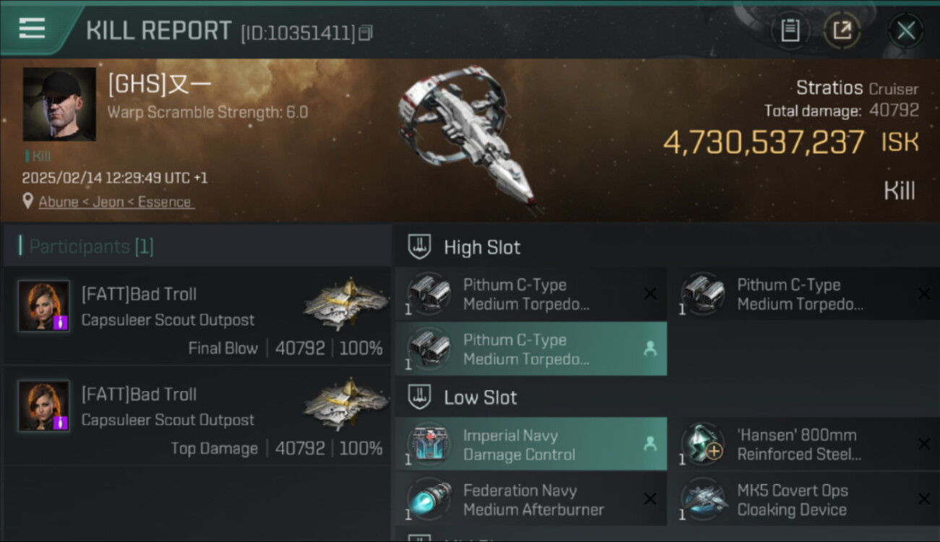Open Bad Troll Final Blow portrait
The image size is (940, 542).
pos(44,306)
